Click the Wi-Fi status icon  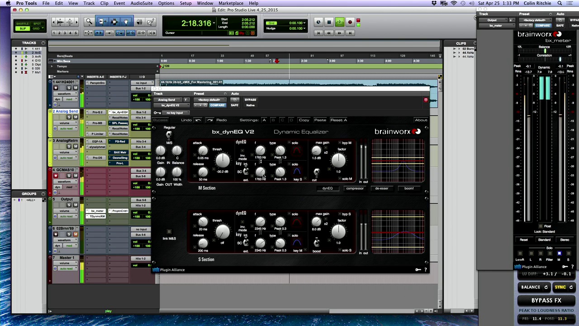pyautogui.click(x=454, y=3)
